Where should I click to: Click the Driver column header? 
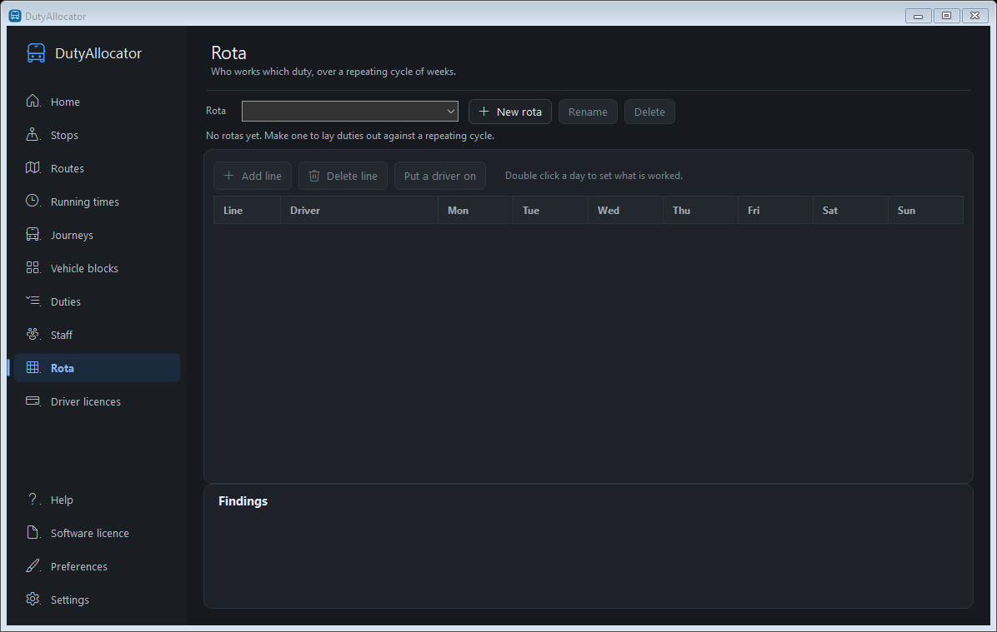[x=359, y=210]
